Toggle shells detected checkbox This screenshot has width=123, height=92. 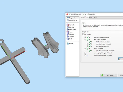[85, 49]
